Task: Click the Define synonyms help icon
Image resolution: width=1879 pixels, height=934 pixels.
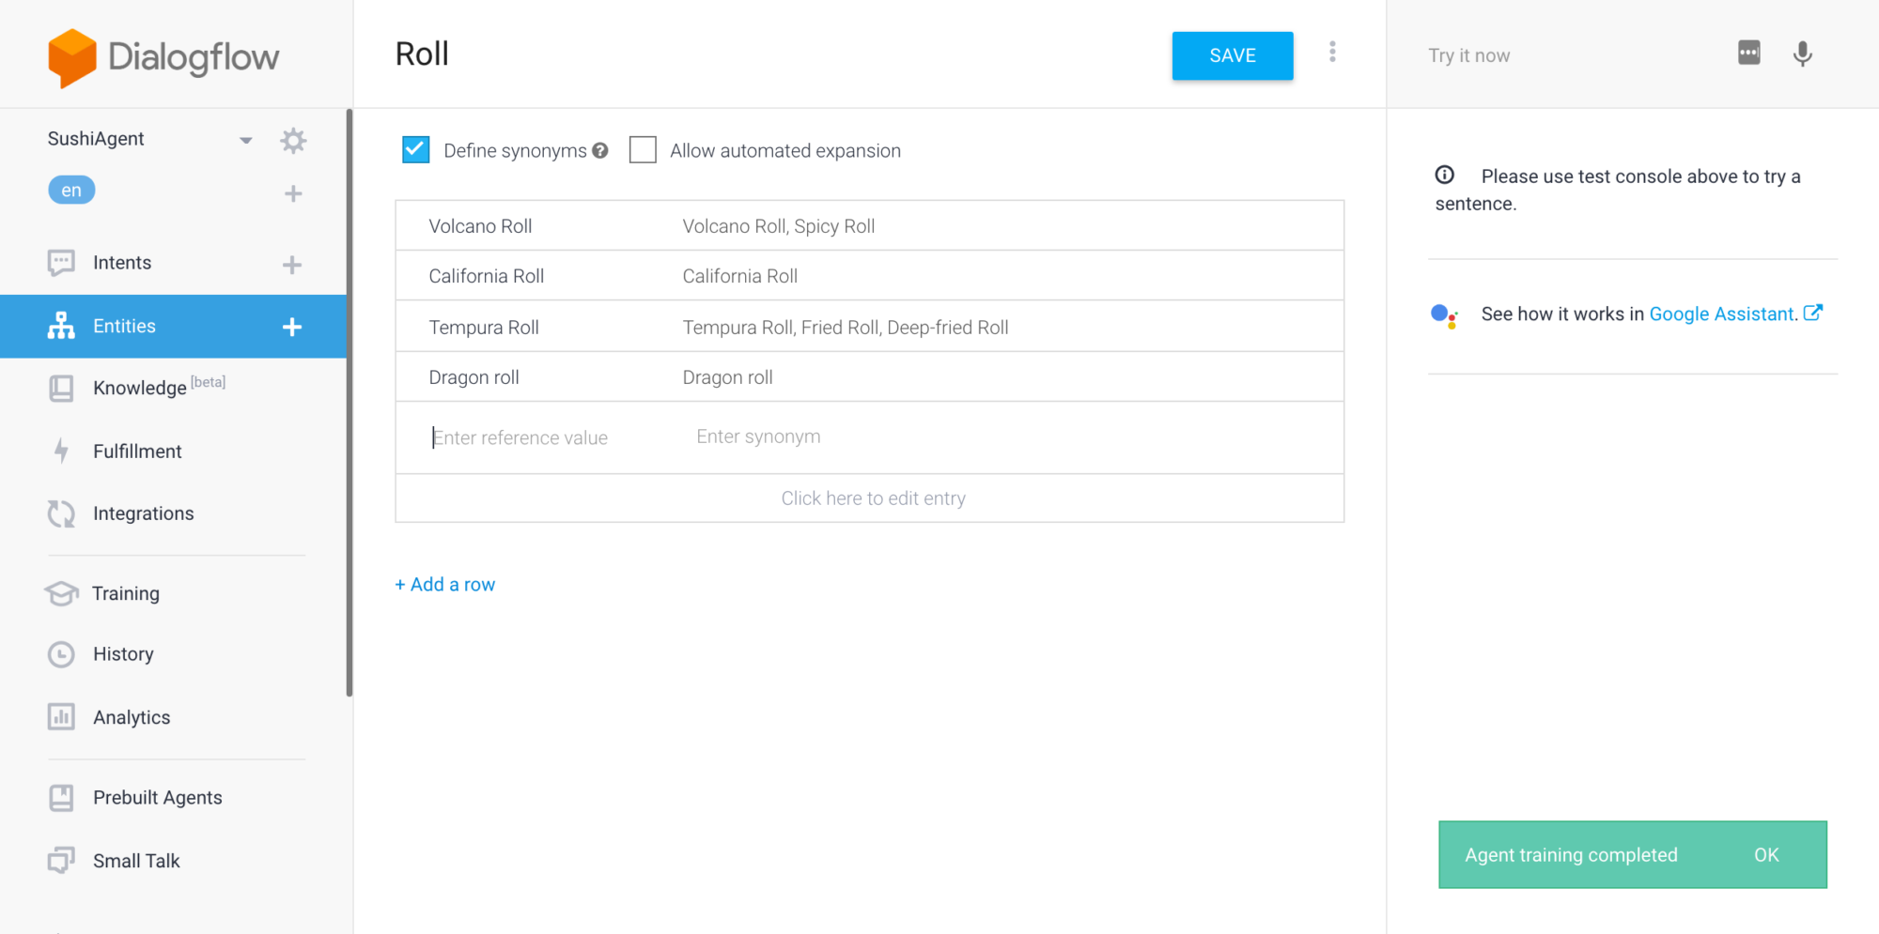Action: click(x=600, y=151)
